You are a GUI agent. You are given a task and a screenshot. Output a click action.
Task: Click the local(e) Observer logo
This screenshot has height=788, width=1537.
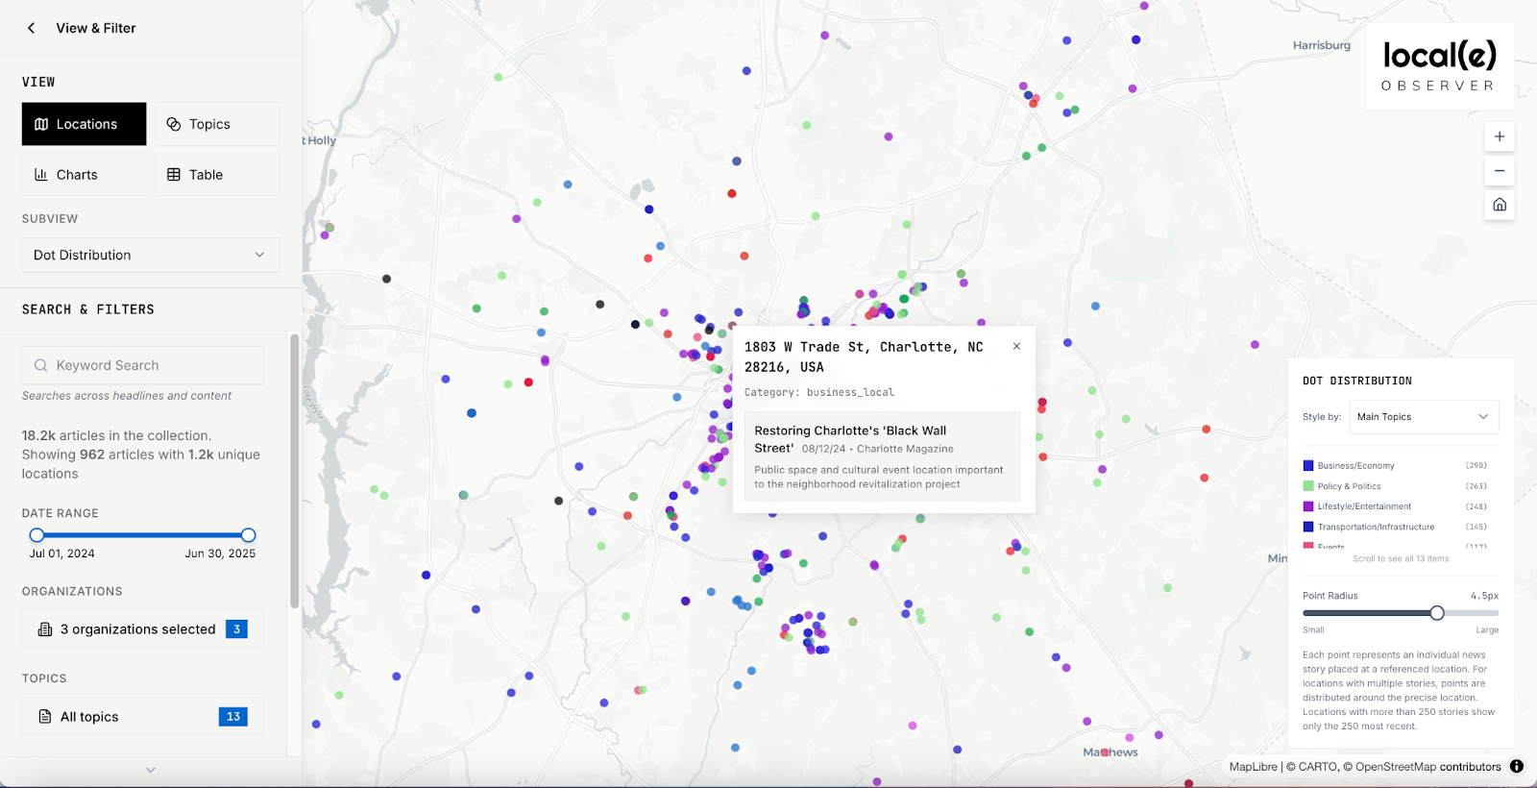pos(1439,66)
